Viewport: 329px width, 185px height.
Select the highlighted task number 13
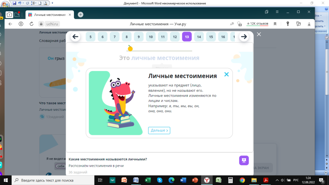(187, 37)
